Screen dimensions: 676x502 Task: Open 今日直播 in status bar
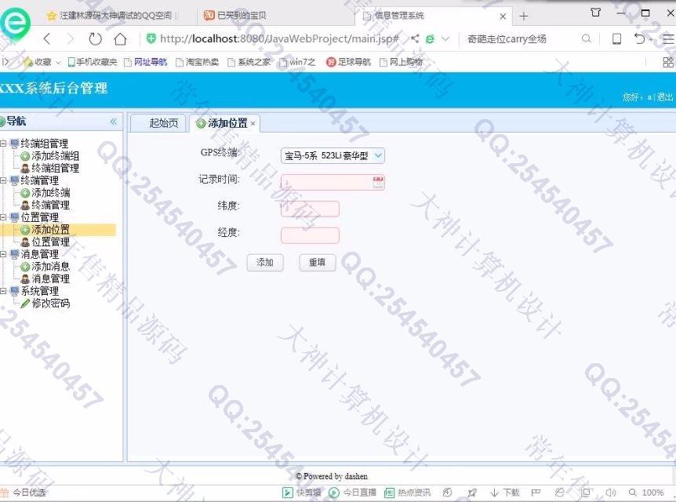pos(353,492)
